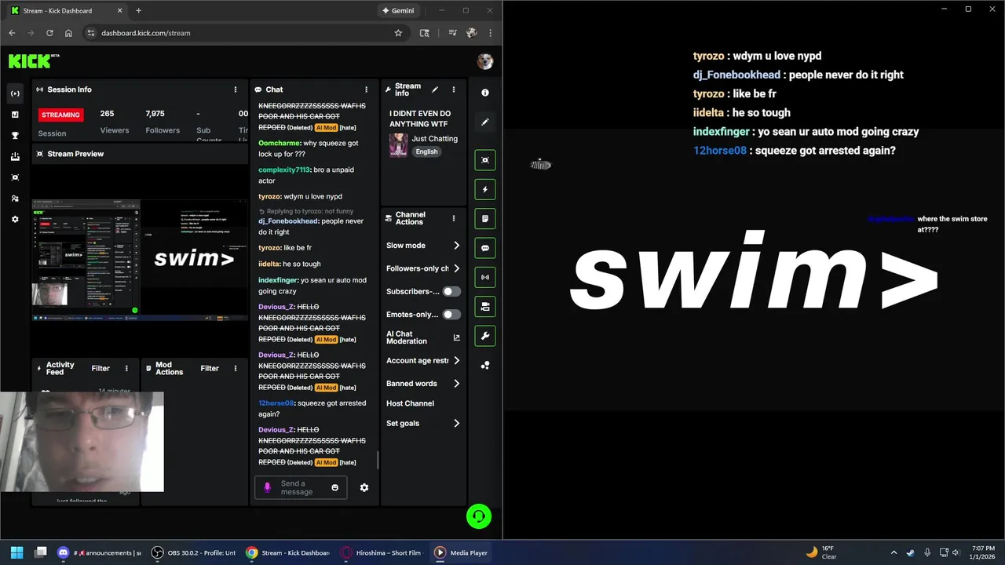Open weather widget showing 16°F Clear

(820, 552)
